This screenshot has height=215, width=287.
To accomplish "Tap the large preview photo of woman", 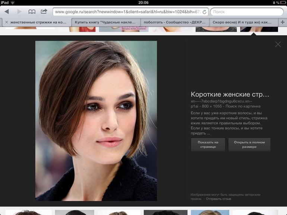I will [96, 121].
